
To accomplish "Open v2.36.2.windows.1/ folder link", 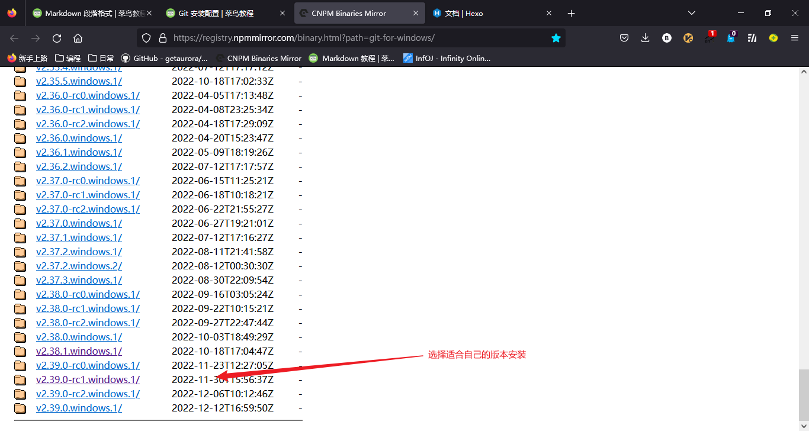I will coord(79,166).
